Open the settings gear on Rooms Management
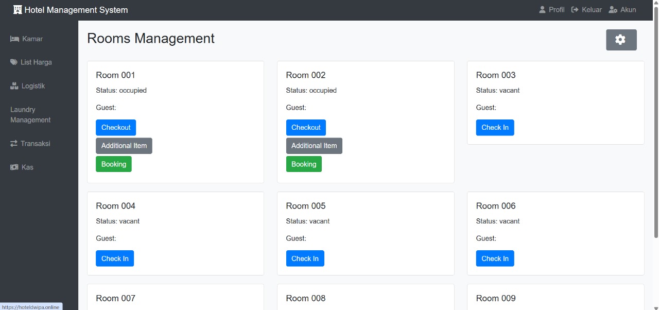 pos(621,40)
